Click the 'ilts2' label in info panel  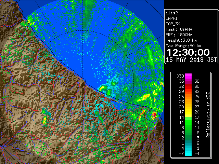[x=172, y=13]
